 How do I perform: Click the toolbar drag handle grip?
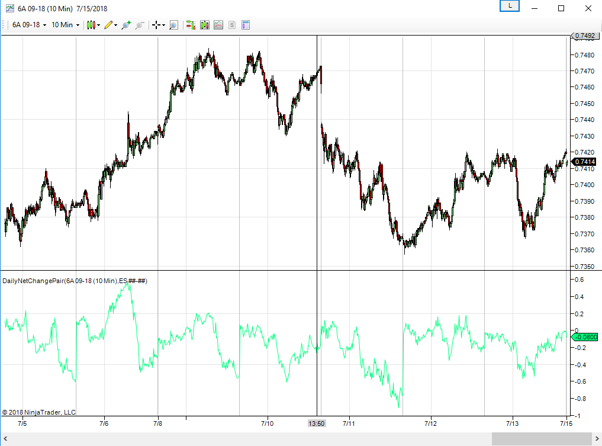tap(3, 25)
